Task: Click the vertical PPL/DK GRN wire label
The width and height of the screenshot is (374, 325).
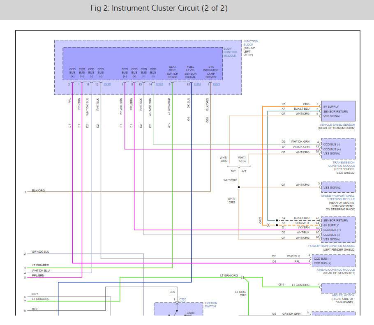Action: [121, 106]
